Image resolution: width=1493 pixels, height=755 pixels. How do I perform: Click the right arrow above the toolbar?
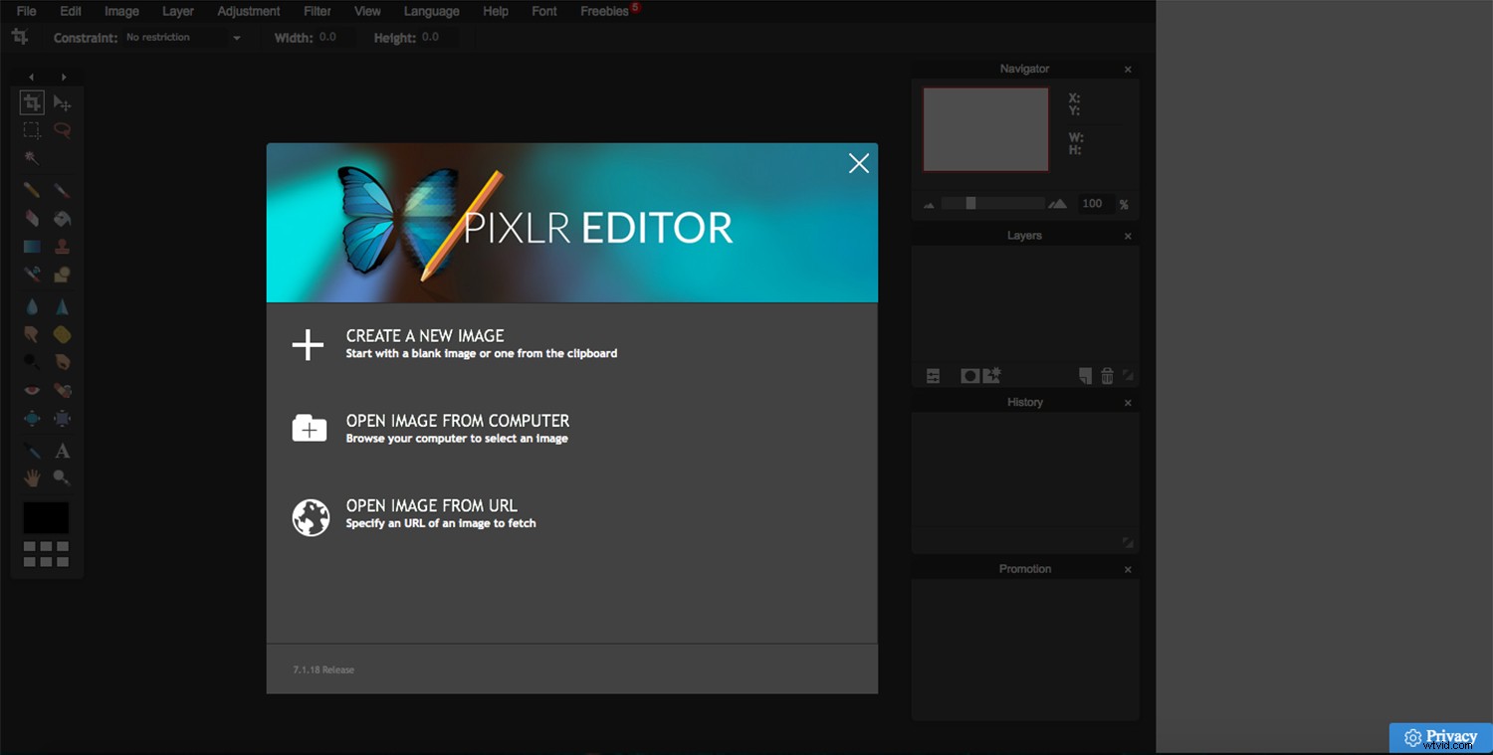63,76
